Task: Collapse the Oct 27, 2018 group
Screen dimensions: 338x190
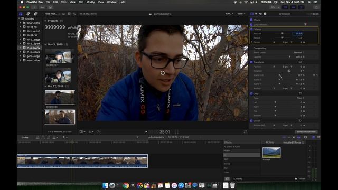Action: (45, 86)
